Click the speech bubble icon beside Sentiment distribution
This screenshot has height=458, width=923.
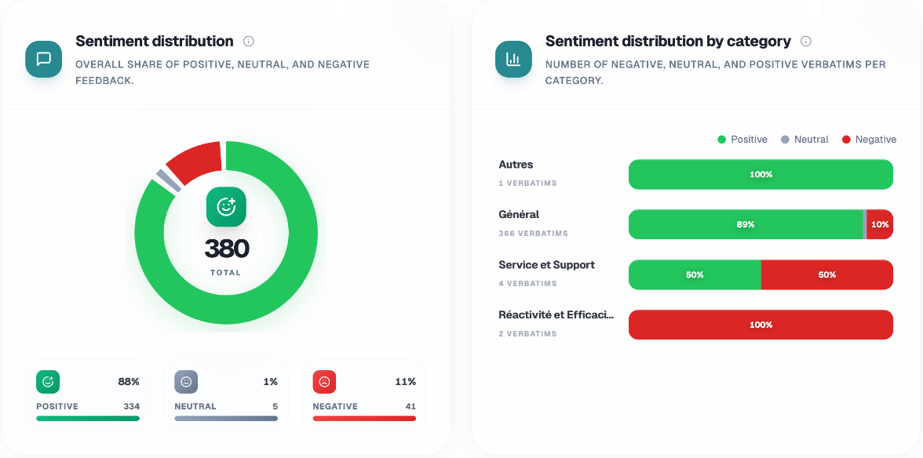coord(44,59)
